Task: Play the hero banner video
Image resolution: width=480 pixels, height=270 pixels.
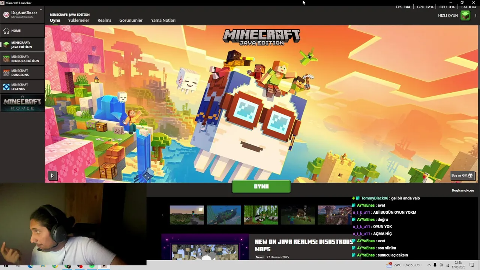Action: point(52,175)
